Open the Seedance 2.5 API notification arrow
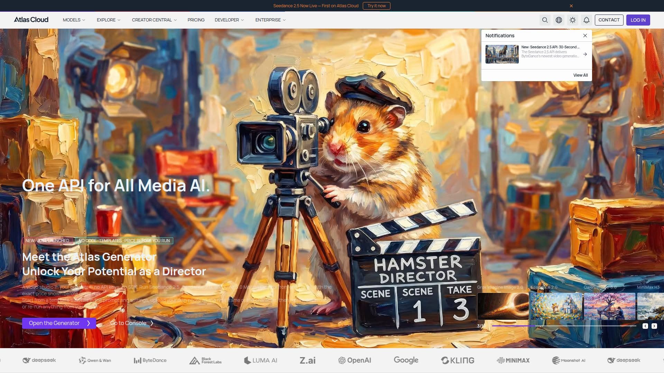664x373 pixels. pos(585,54)
